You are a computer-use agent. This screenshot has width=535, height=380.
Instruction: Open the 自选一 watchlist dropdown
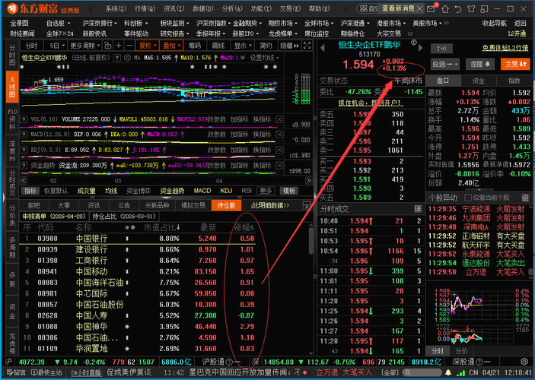click(444, 64)
